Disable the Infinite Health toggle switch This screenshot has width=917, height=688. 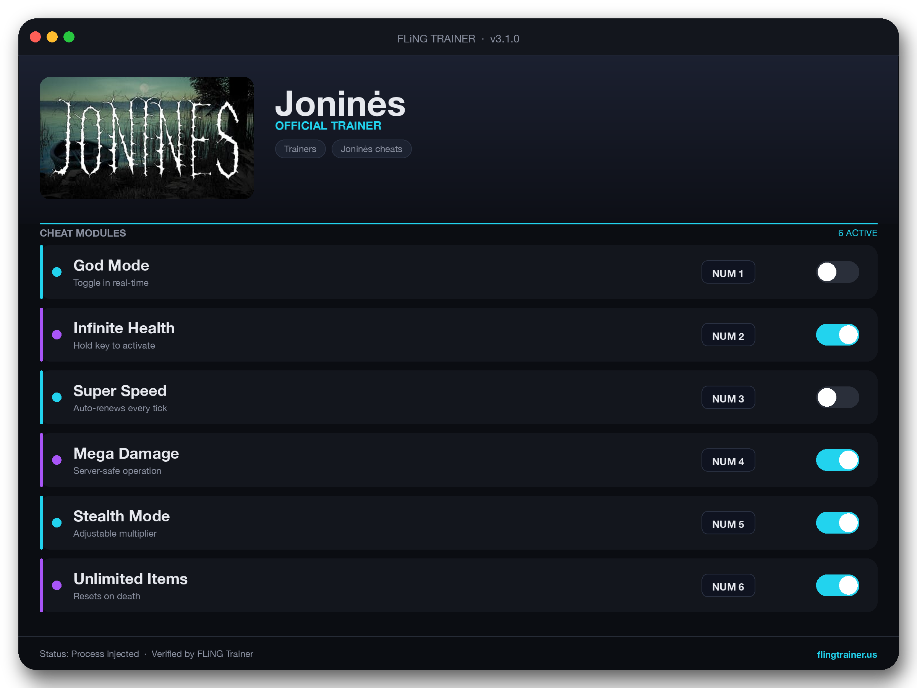838,335
